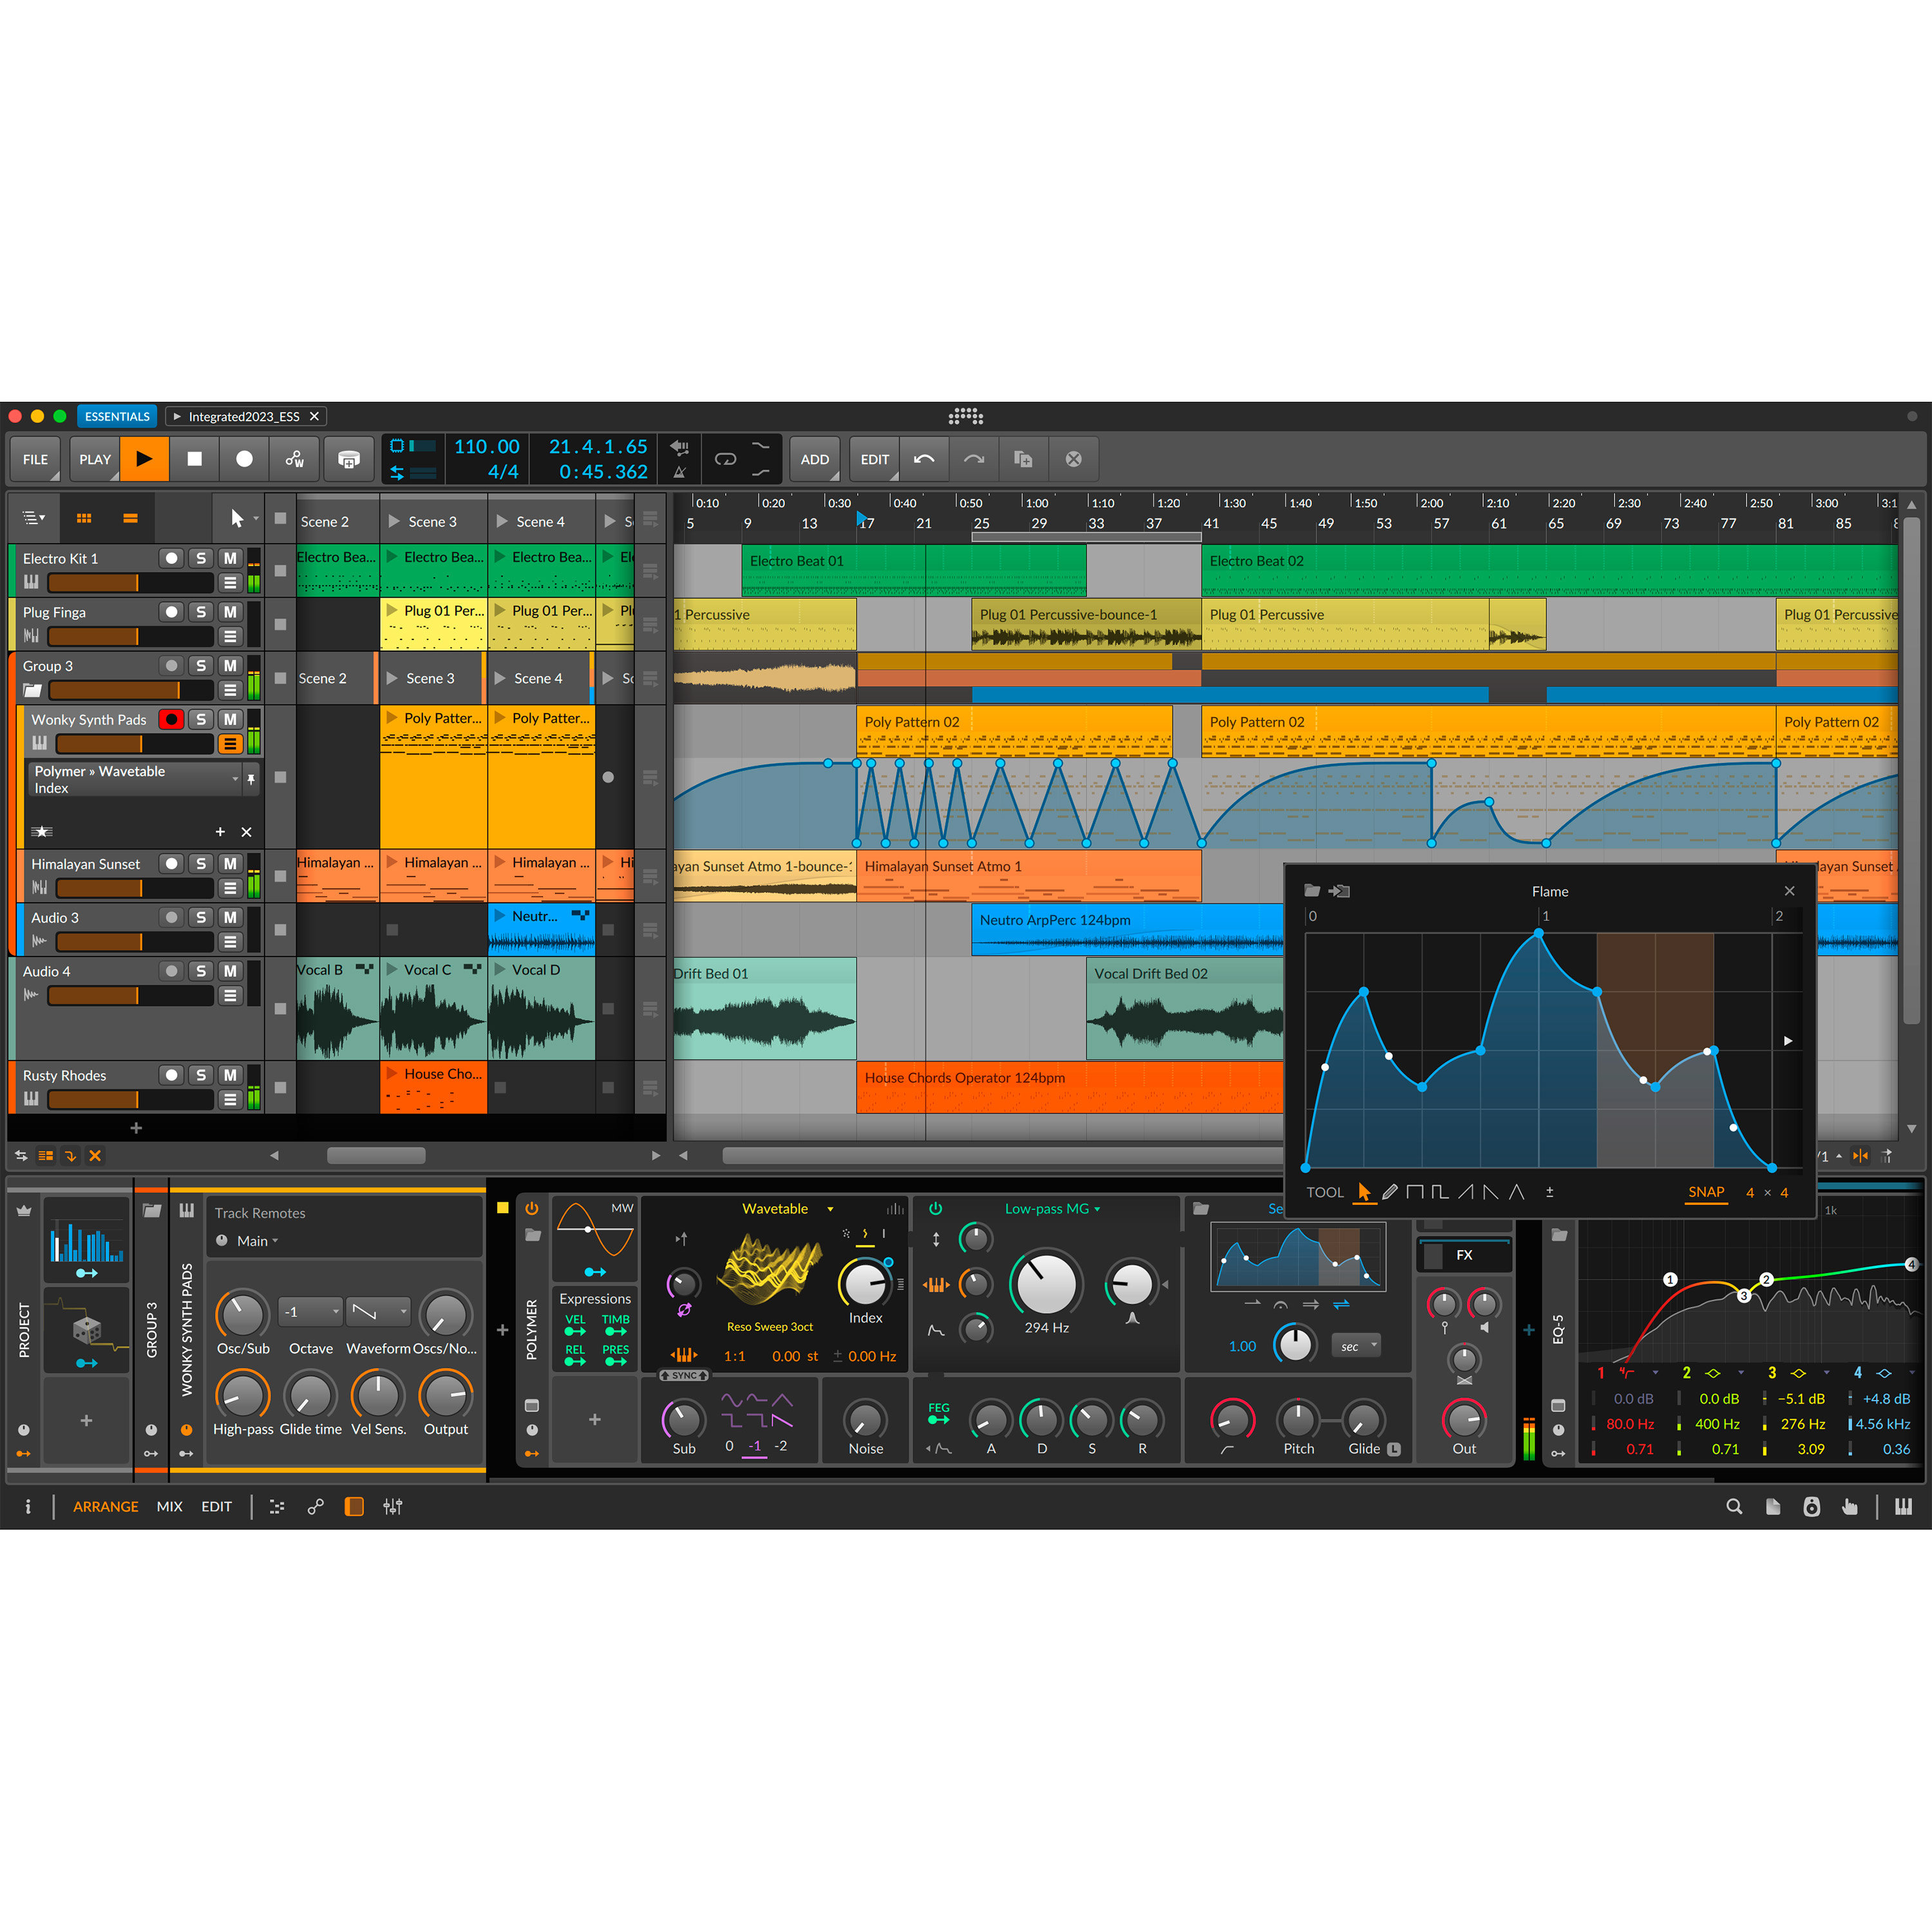Solo the Audio 4 track
Screen dimensions: 1932x1932
[x=200, y=971]
